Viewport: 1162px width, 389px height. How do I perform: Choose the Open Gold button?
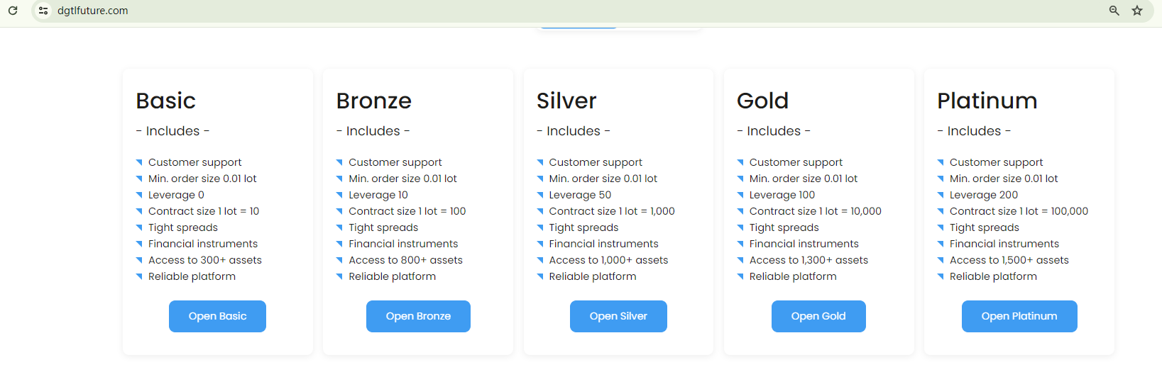(818, 316)
